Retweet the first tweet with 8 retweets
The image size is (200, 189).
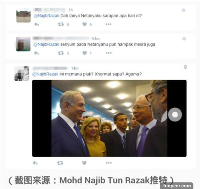[x=61, y=24]
